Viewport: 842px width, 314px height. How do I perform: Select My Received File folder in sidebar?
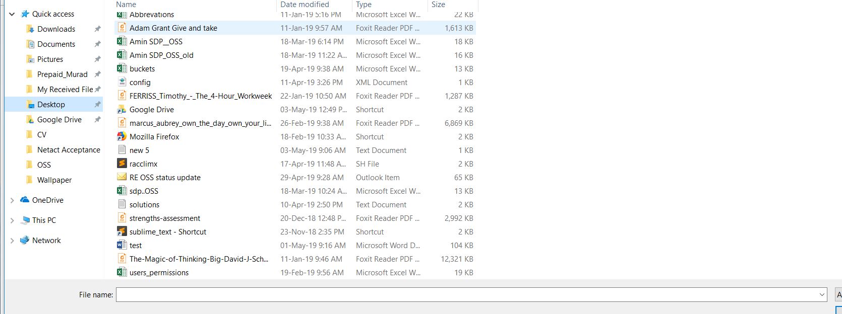[x=65, y=90]
